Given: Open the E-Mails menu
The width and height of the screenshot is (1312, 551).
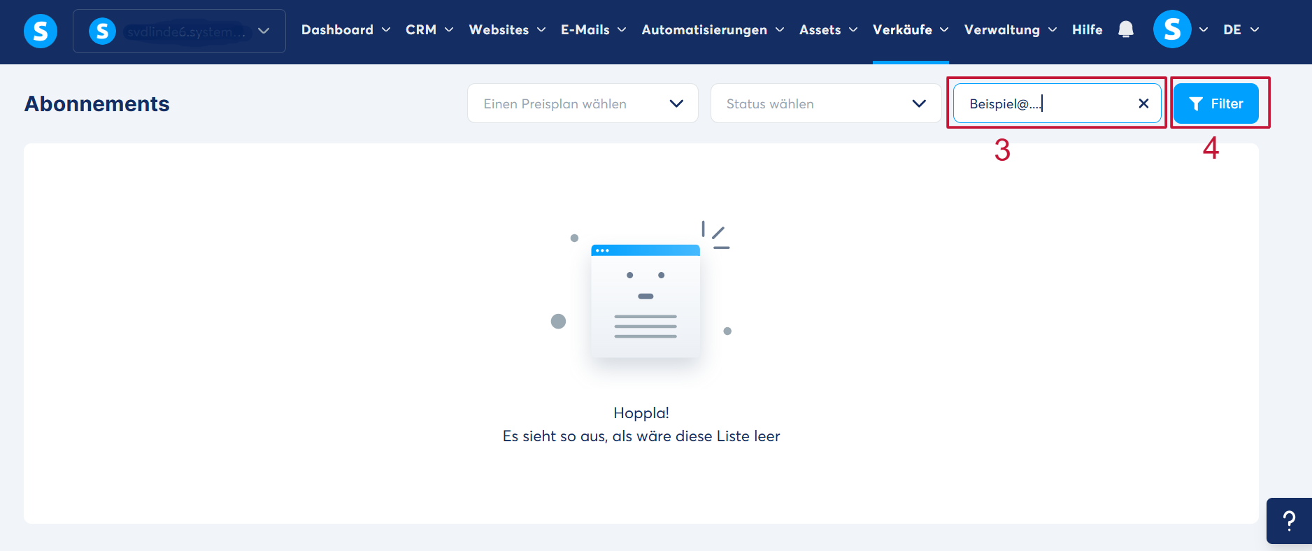Looking at the screenshot, I should (593, 30).
